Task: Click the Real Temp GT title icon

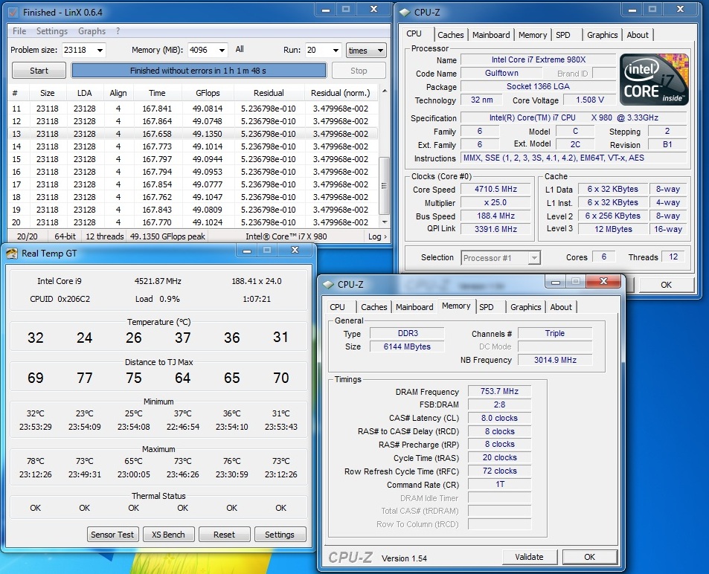Action: [x=13, y=253]
